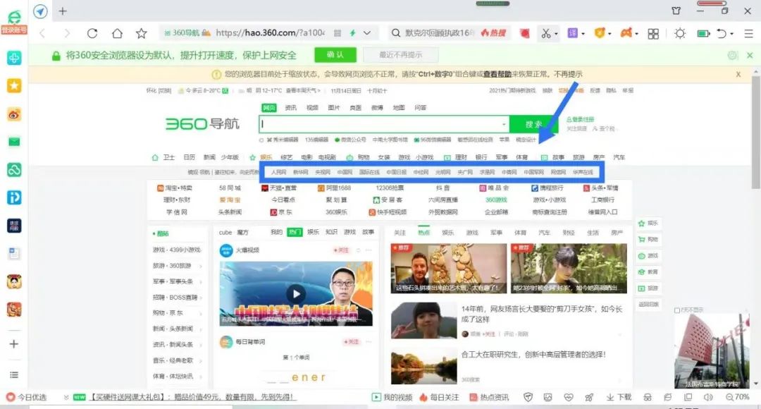
Task: Bookmark this page with the star icon
Action: [141, 33]
